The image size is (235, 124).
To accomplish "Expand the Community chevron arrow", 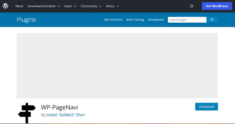I will tap(100, 6).
